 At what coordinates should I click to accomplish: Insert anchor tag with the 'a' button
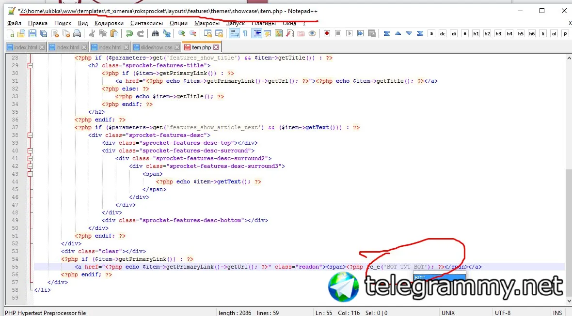[x=431, y=33]
